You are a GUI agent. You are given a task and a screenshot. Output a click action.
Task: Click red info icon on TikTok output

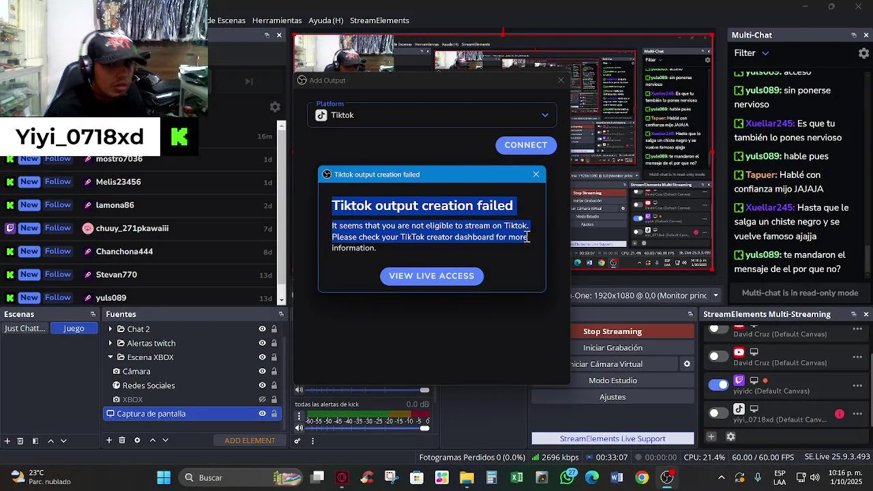tap(840, 414)
